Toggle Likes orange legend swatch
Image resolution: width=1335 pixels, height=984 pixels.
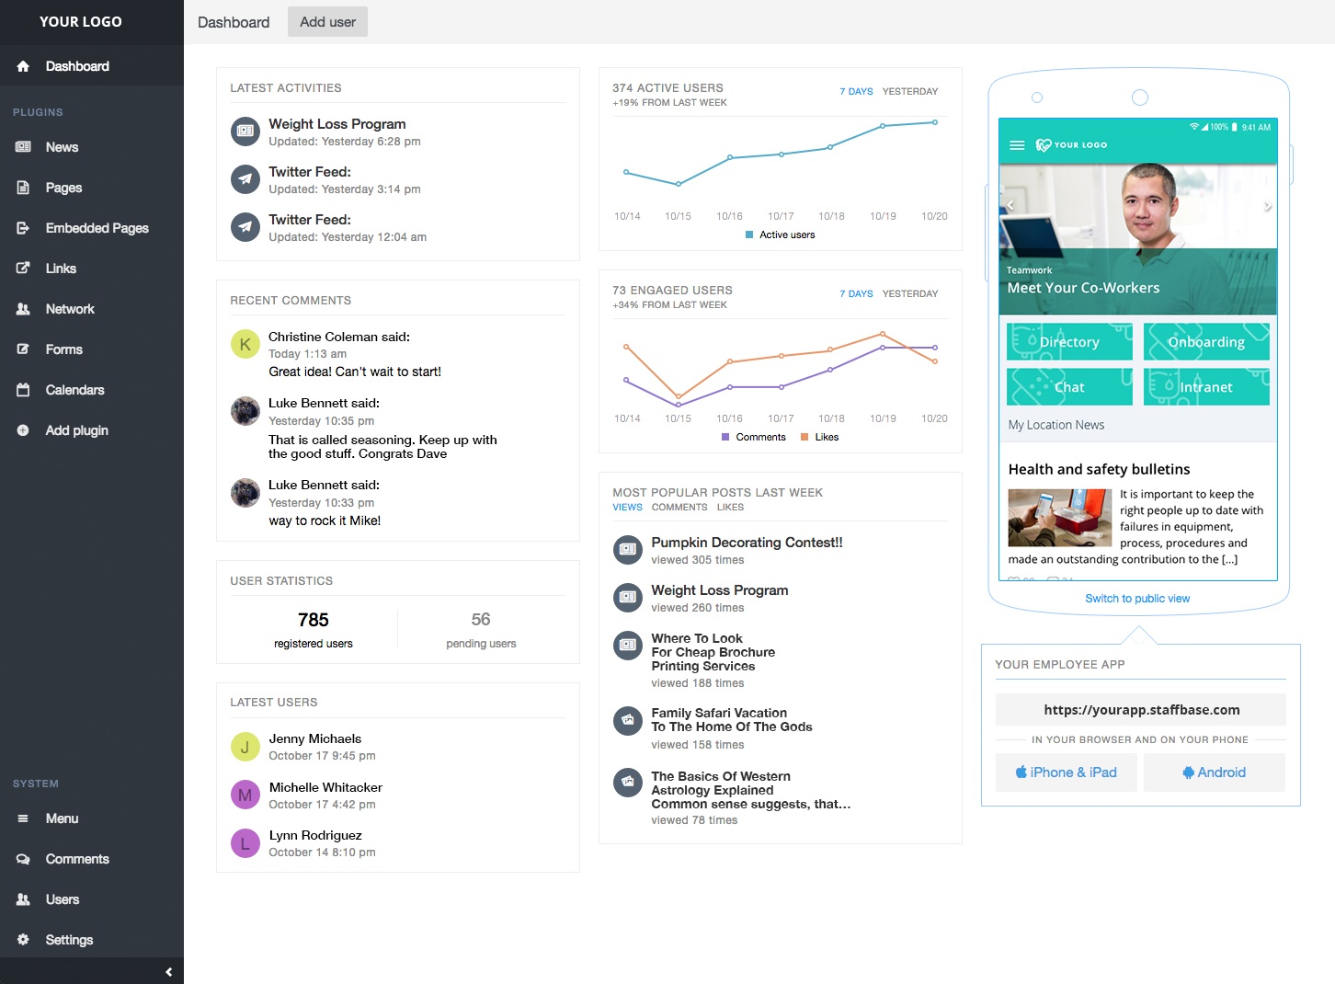pyautogui.click(x=804, y=438)
